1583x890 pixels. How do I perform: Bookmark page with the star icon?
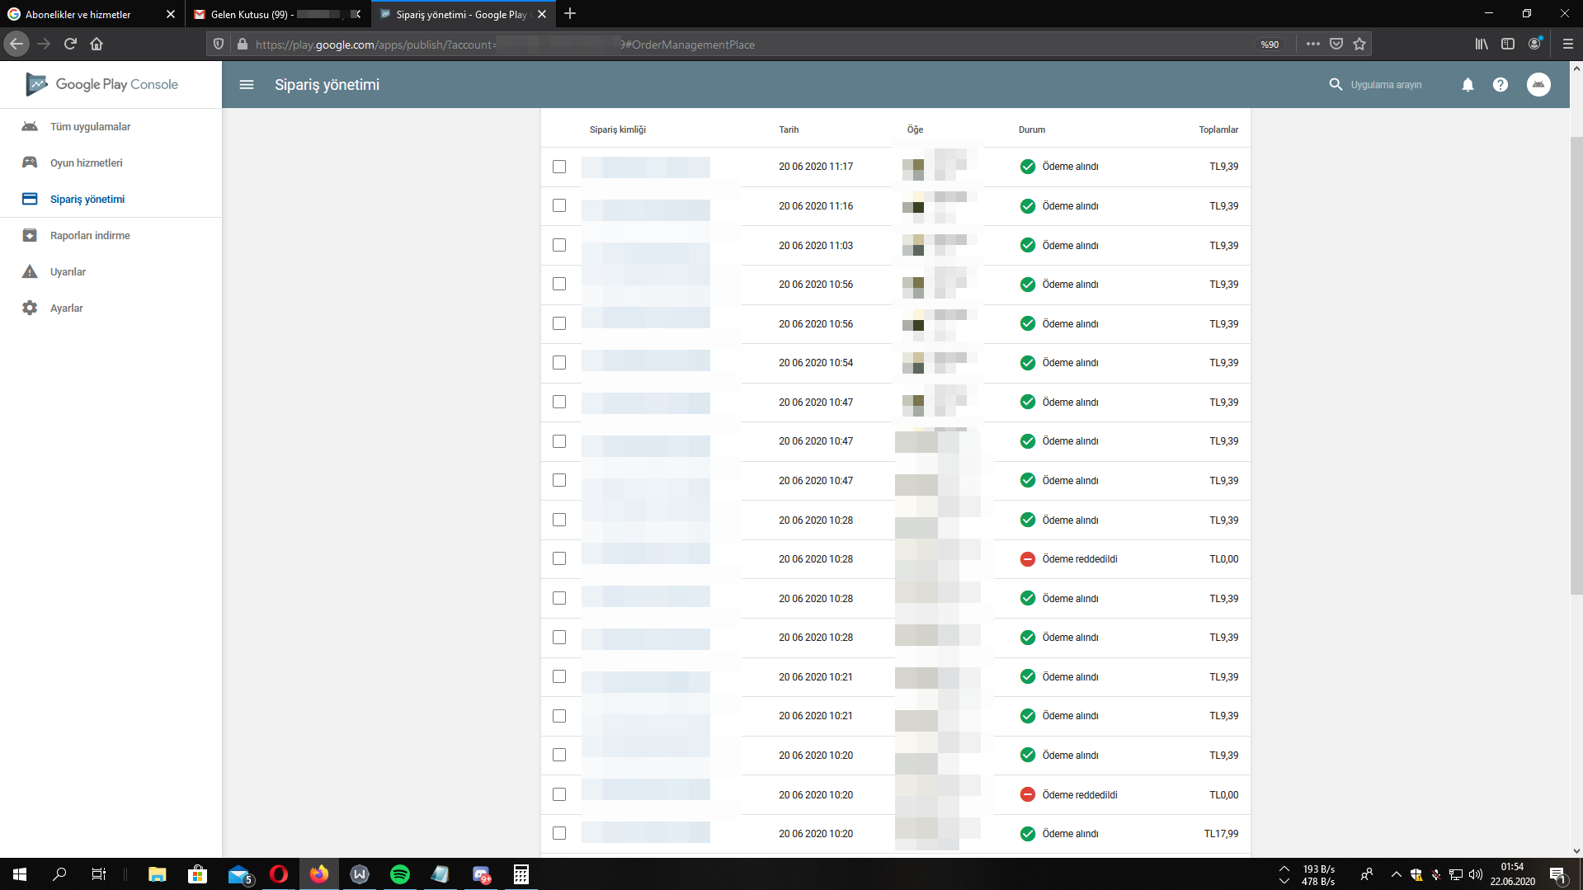[1359, 44]
